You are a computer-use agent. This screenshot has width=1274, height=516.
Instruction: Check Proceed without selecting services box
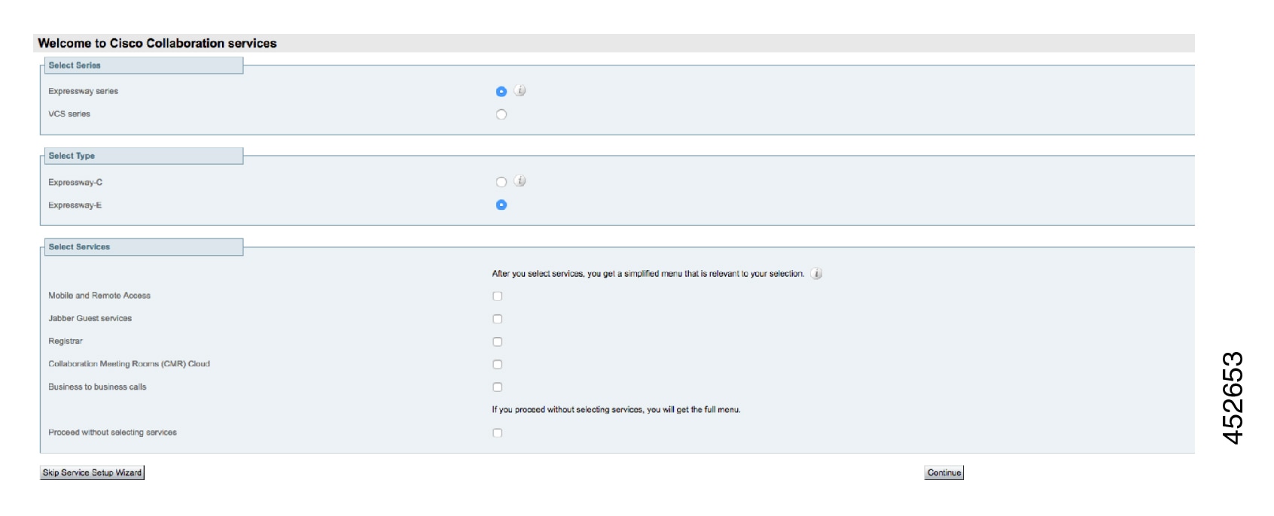[498, 433]
